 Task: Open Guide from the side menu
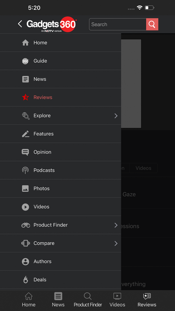click(x=60, y=61)
